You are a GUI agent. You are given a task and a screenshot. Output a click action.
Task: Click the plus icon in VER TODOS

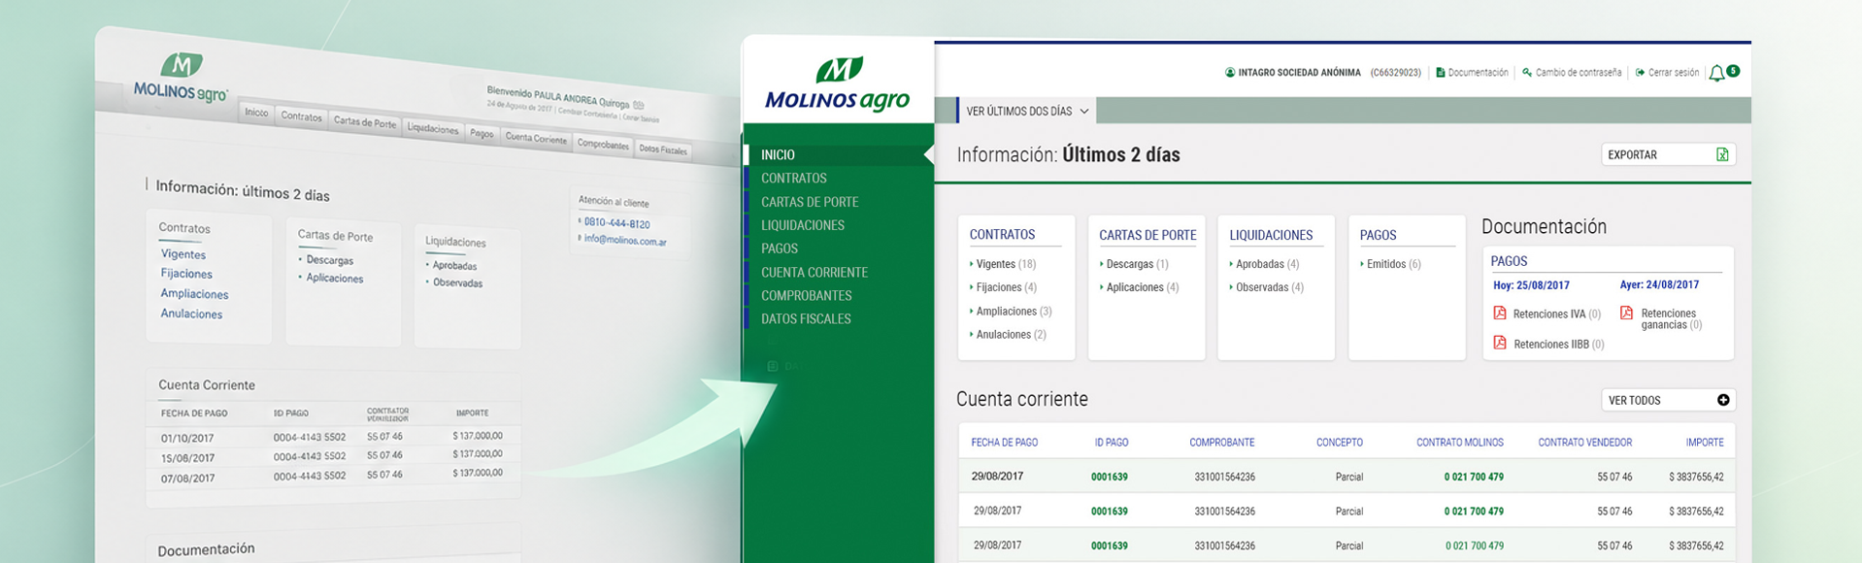(x=1723, y=400)
